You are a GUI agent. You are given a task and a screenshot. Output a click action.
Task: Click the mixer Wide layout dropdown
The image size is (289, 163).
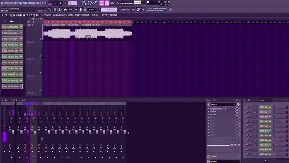27,100
